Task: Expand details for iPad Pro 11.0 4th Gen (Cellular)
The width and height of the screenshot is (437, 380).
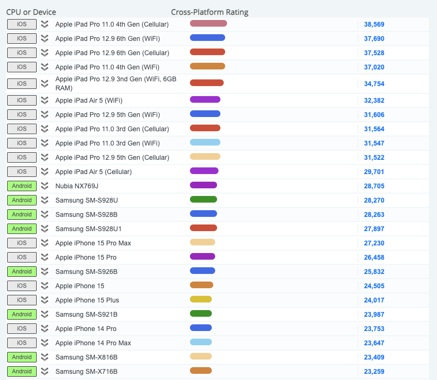Action: pos(45,24)
